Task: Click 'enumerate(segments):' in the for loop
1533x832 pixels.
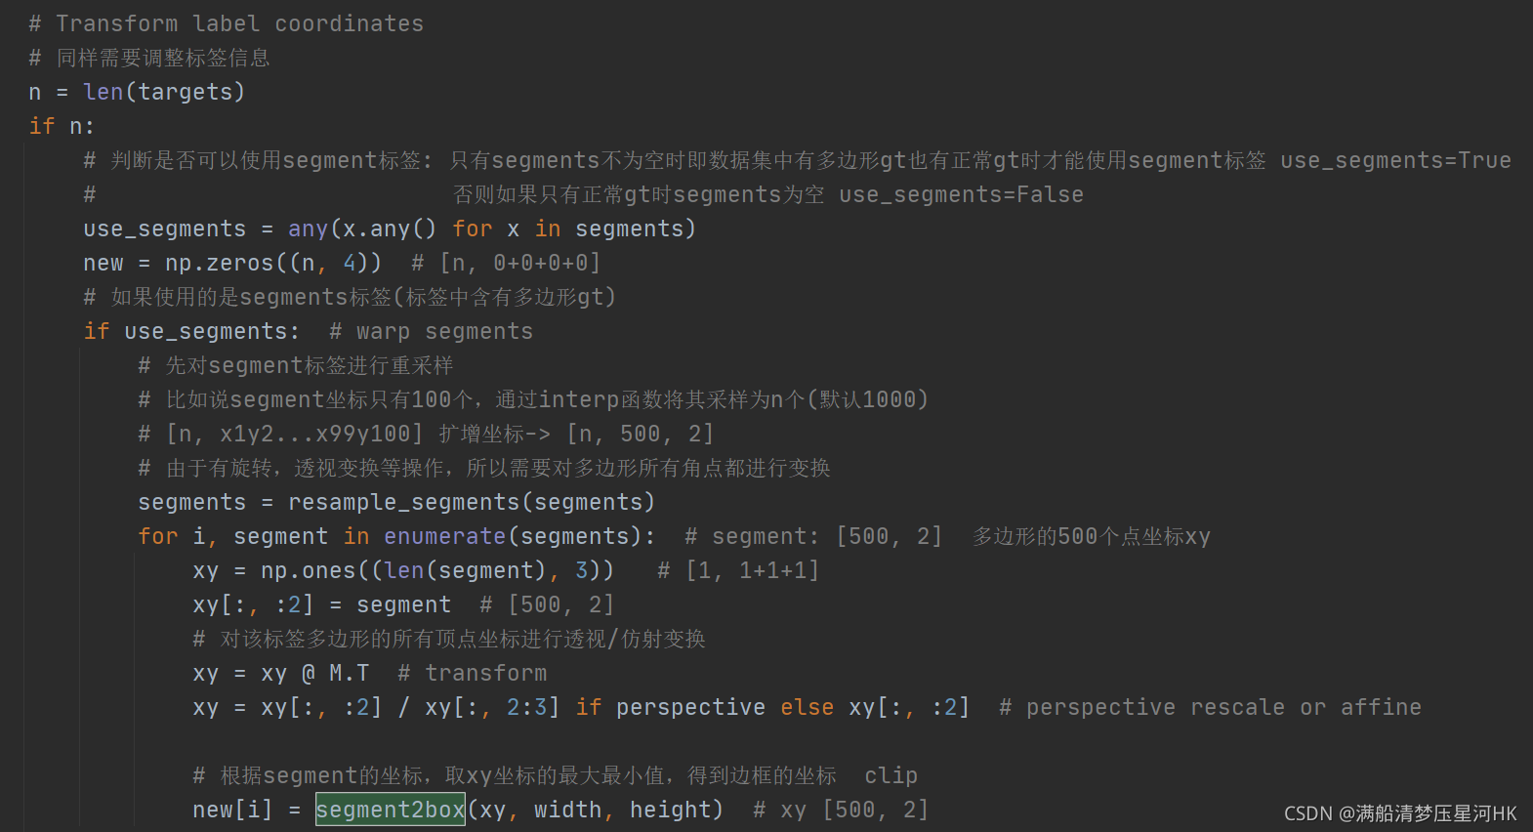Action: (x=519, y=536)
